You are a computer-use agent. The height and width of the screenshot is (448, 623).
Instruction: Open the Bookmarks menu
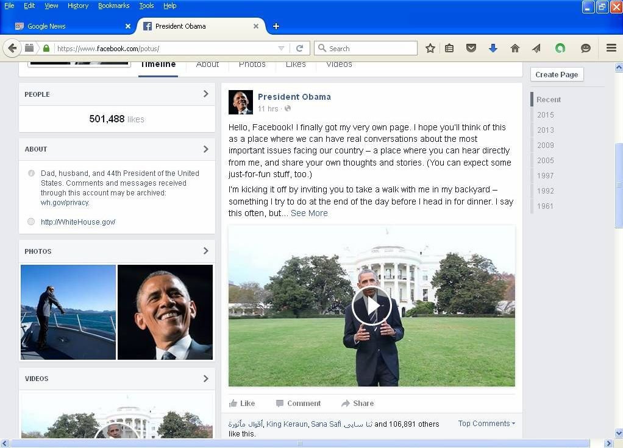[113, 5]
